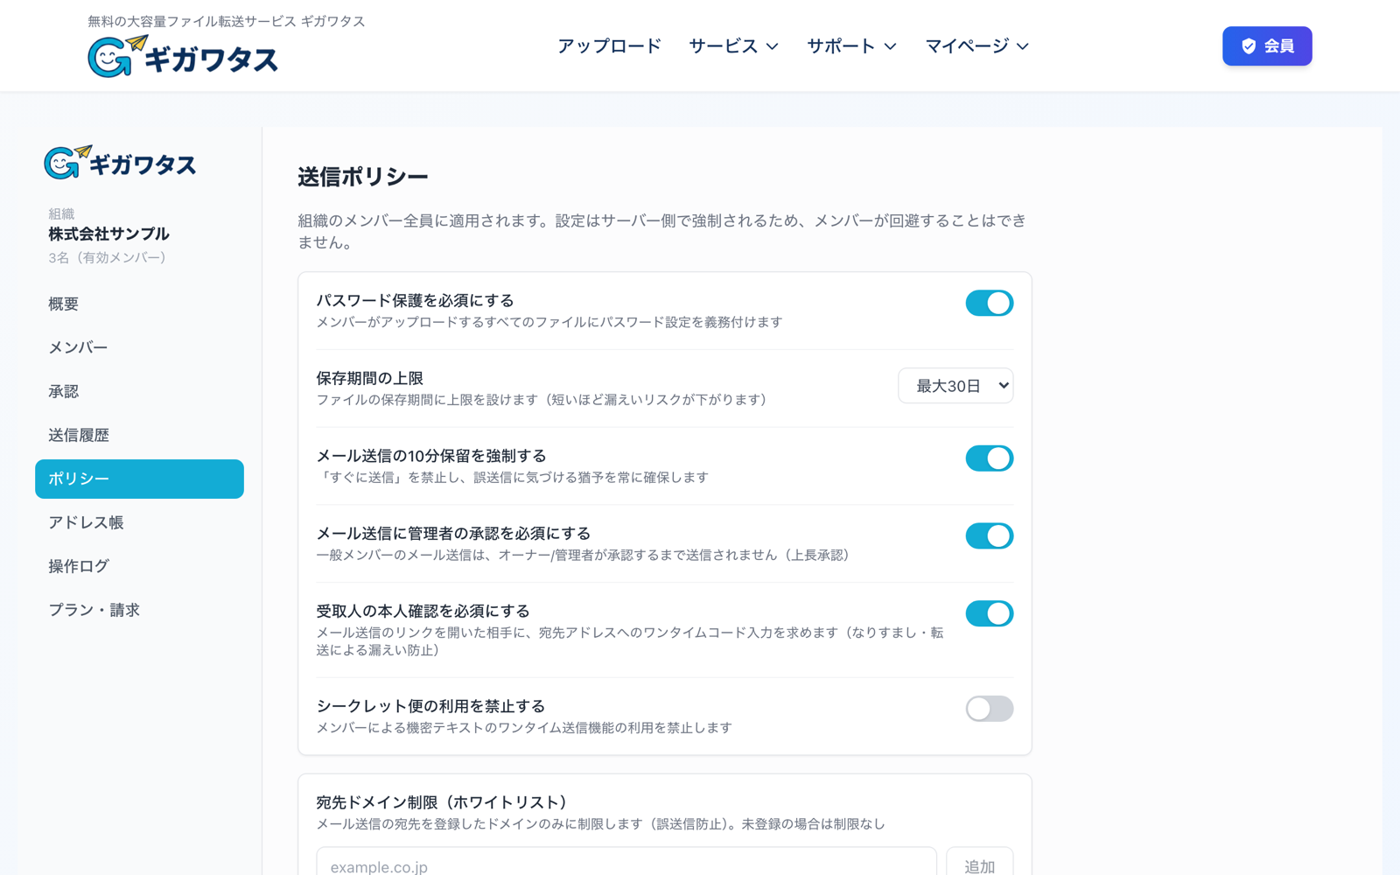Expand the マイページ menu
1400x875 pixels.
977,46
